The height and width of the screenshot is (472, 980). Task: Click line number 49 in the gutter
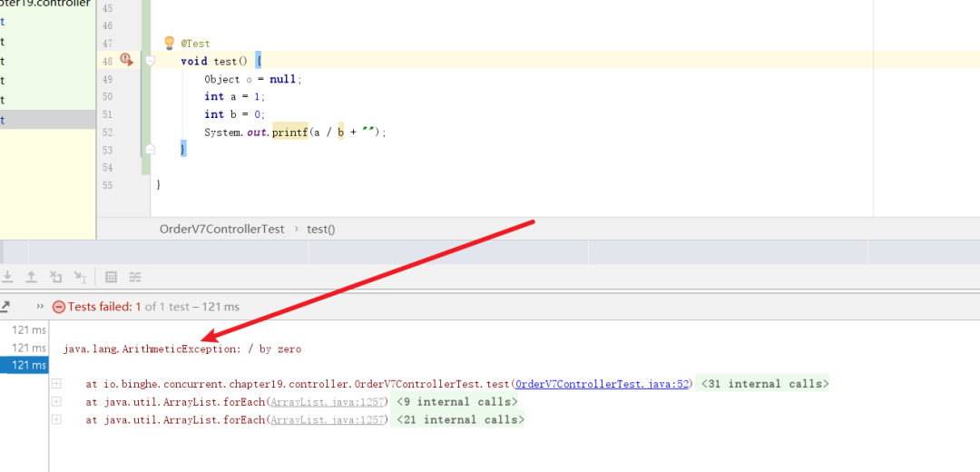(107, 79)
